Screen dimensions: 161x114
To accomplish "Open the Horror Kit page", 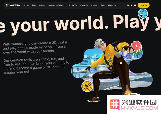I will pyautogui.click(x=73, y=5).
